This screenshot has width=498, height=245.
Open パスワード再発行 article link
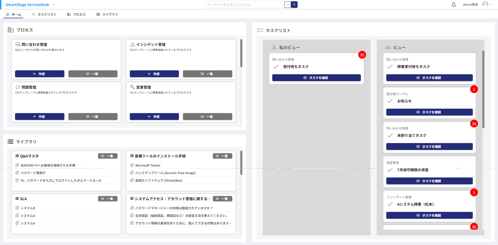point(33,173)
